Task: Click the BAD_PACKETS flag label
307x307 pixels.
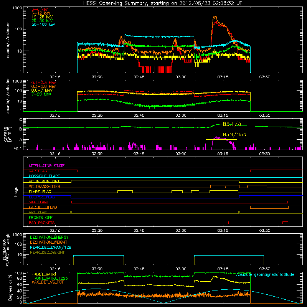Action: pyautogui.click(x=42, y=223)
